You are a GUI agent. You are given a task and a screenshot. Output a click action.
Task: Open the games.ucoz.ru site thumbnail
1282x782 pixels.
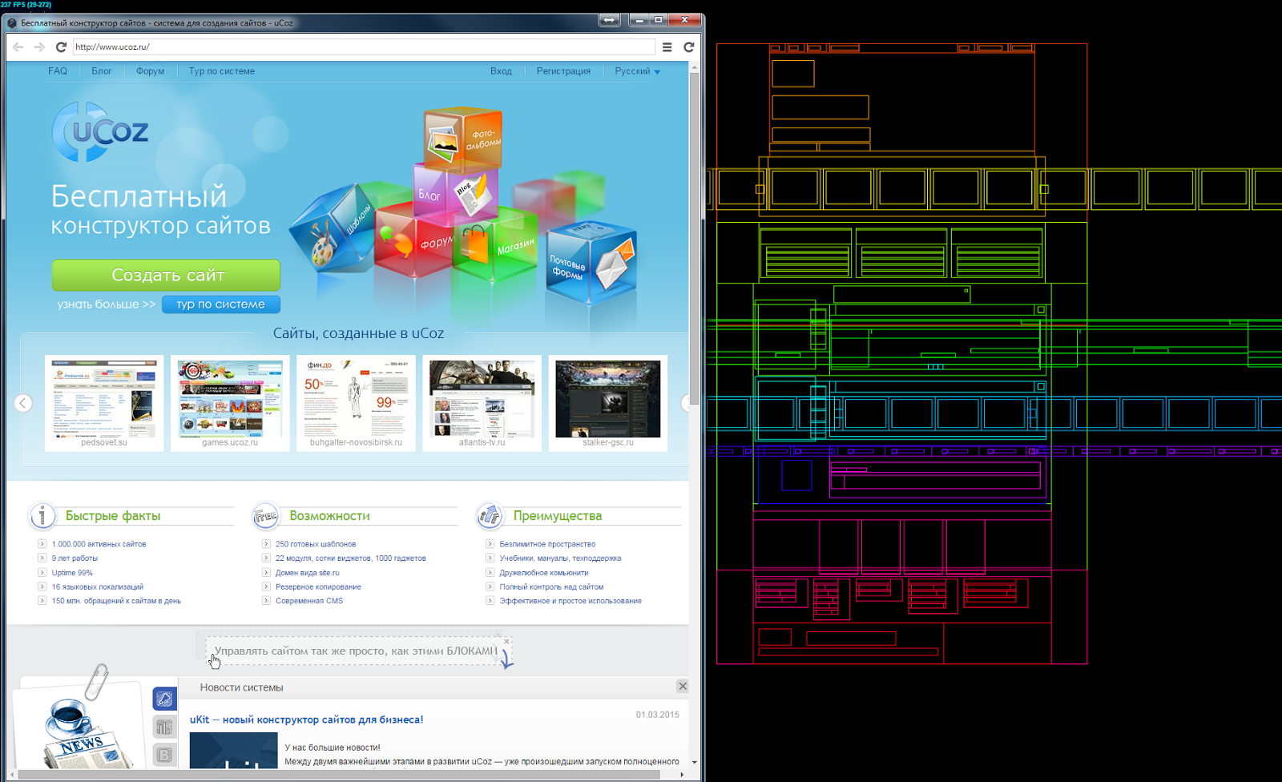click(x=230, y=403)
